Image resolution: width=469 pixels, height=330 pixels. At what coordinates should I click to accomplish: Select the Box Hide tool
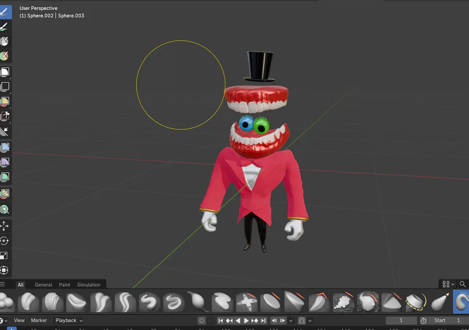(x=5, y=87)
